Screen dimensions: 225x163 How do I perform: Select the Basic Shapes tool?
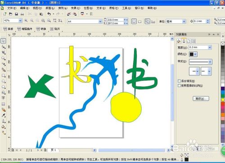(4, 93)
